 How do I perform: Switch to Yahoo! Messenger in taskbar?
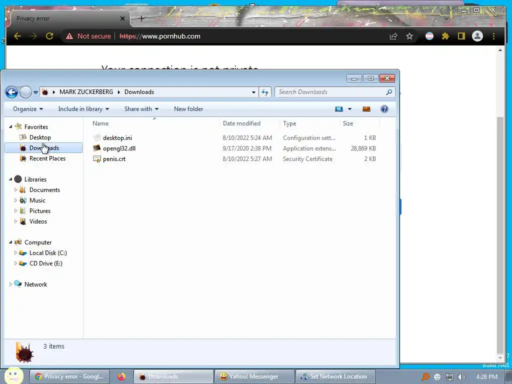[x=254, y=376]
